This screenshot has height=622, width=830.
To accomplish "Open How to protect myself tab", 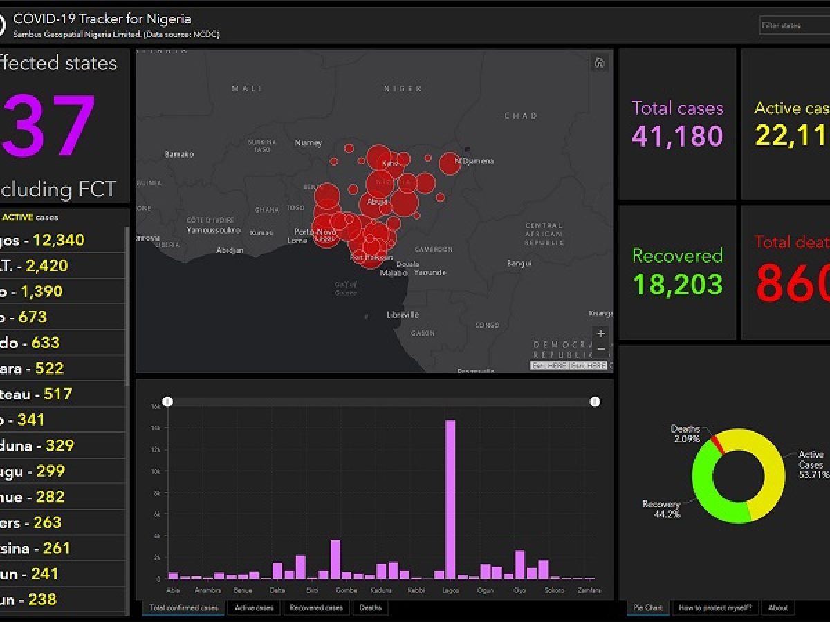I will [x=715, y=608].
